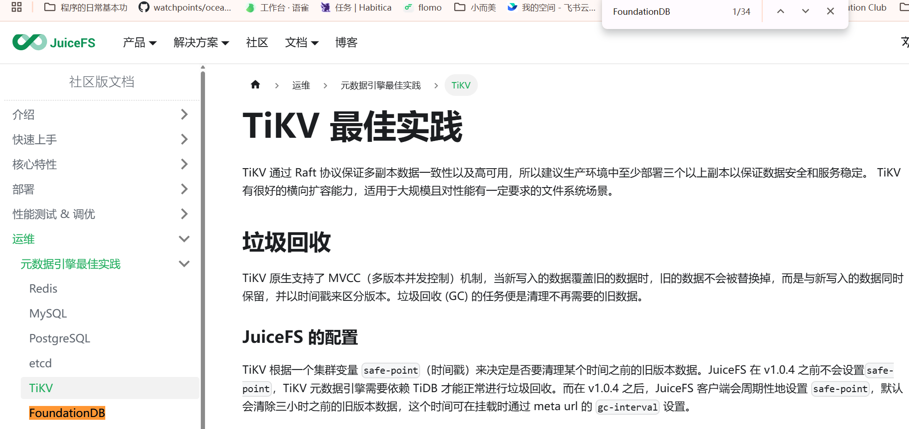This screenshot has width=909, height=429.
Task: Click the 1/34 match counter
Action: (x=741, y=12)
